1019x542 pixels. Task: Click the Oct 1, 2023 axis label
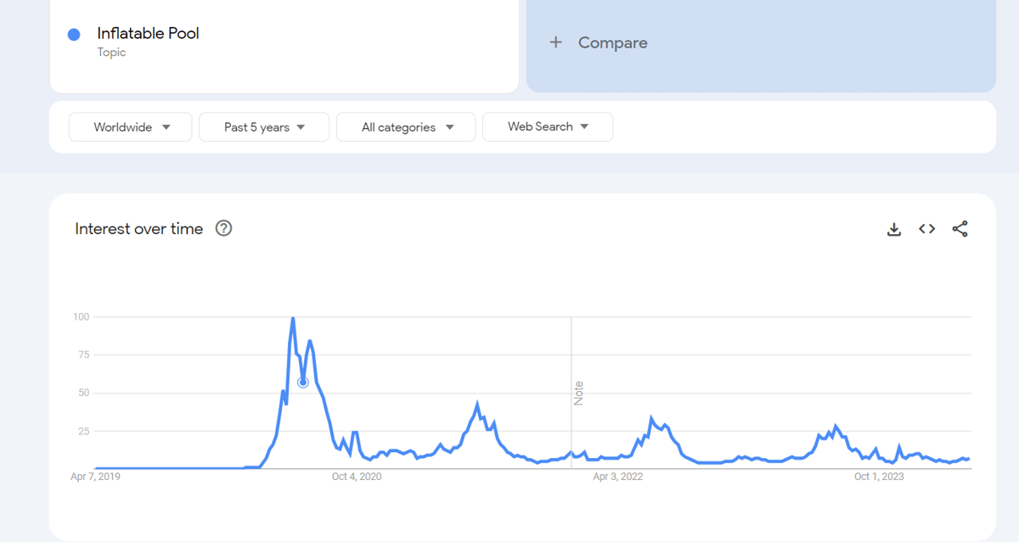click(879, 477)
